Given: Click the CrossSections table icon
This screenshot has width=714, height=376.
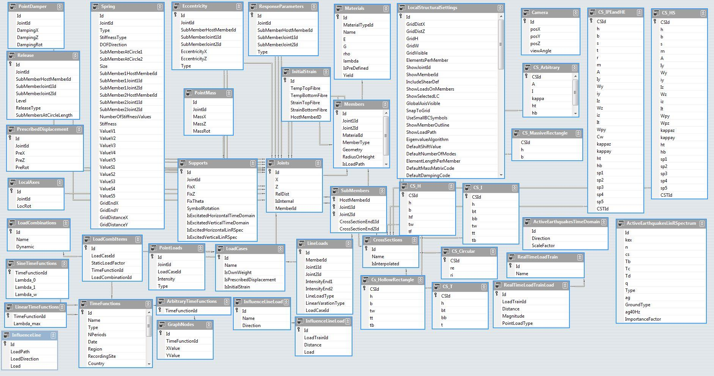Looking at the screenshot, I should pyautogui.click(x=368, y=240).
